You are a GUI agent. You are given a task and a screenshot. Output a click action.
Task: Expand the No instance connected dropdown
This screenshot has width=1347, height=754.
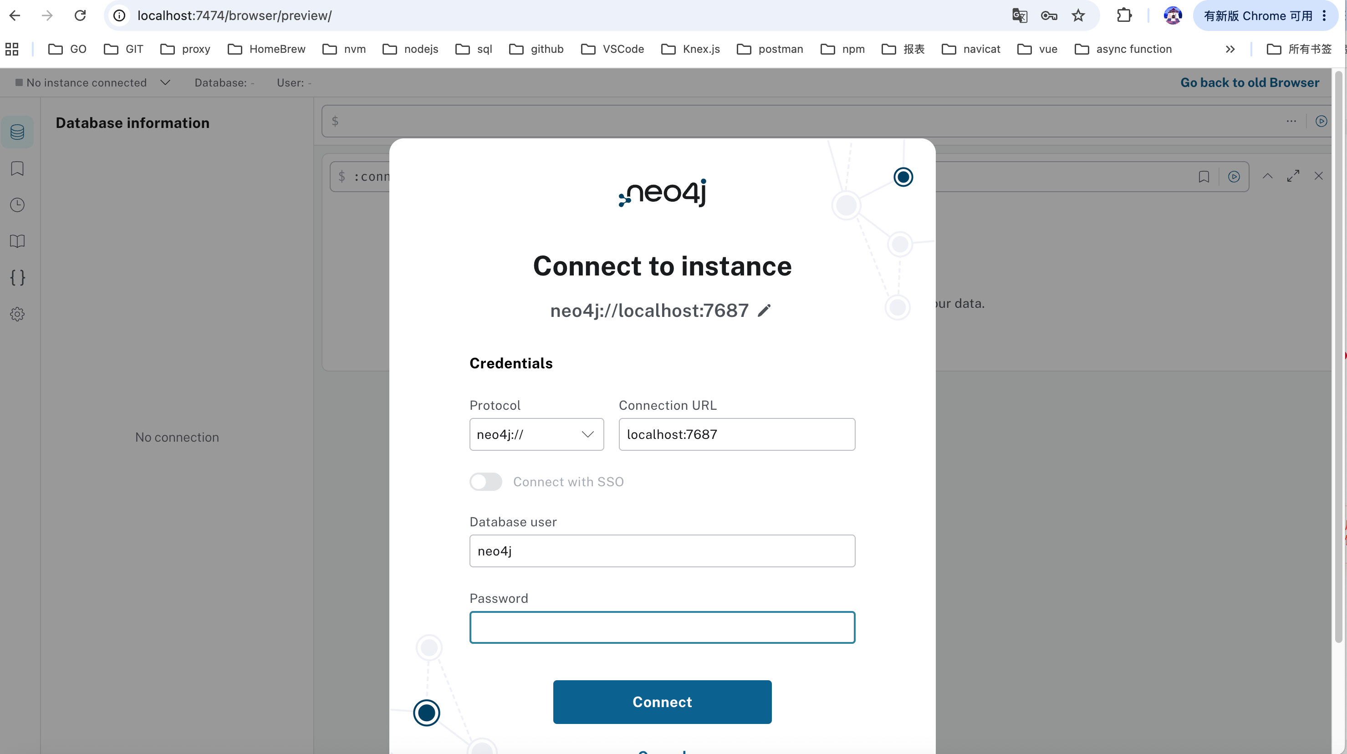[x=165, y=82]
